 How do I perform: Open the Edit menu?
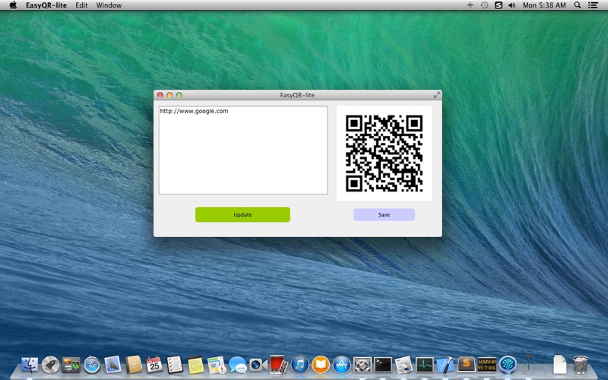point(81,5)
